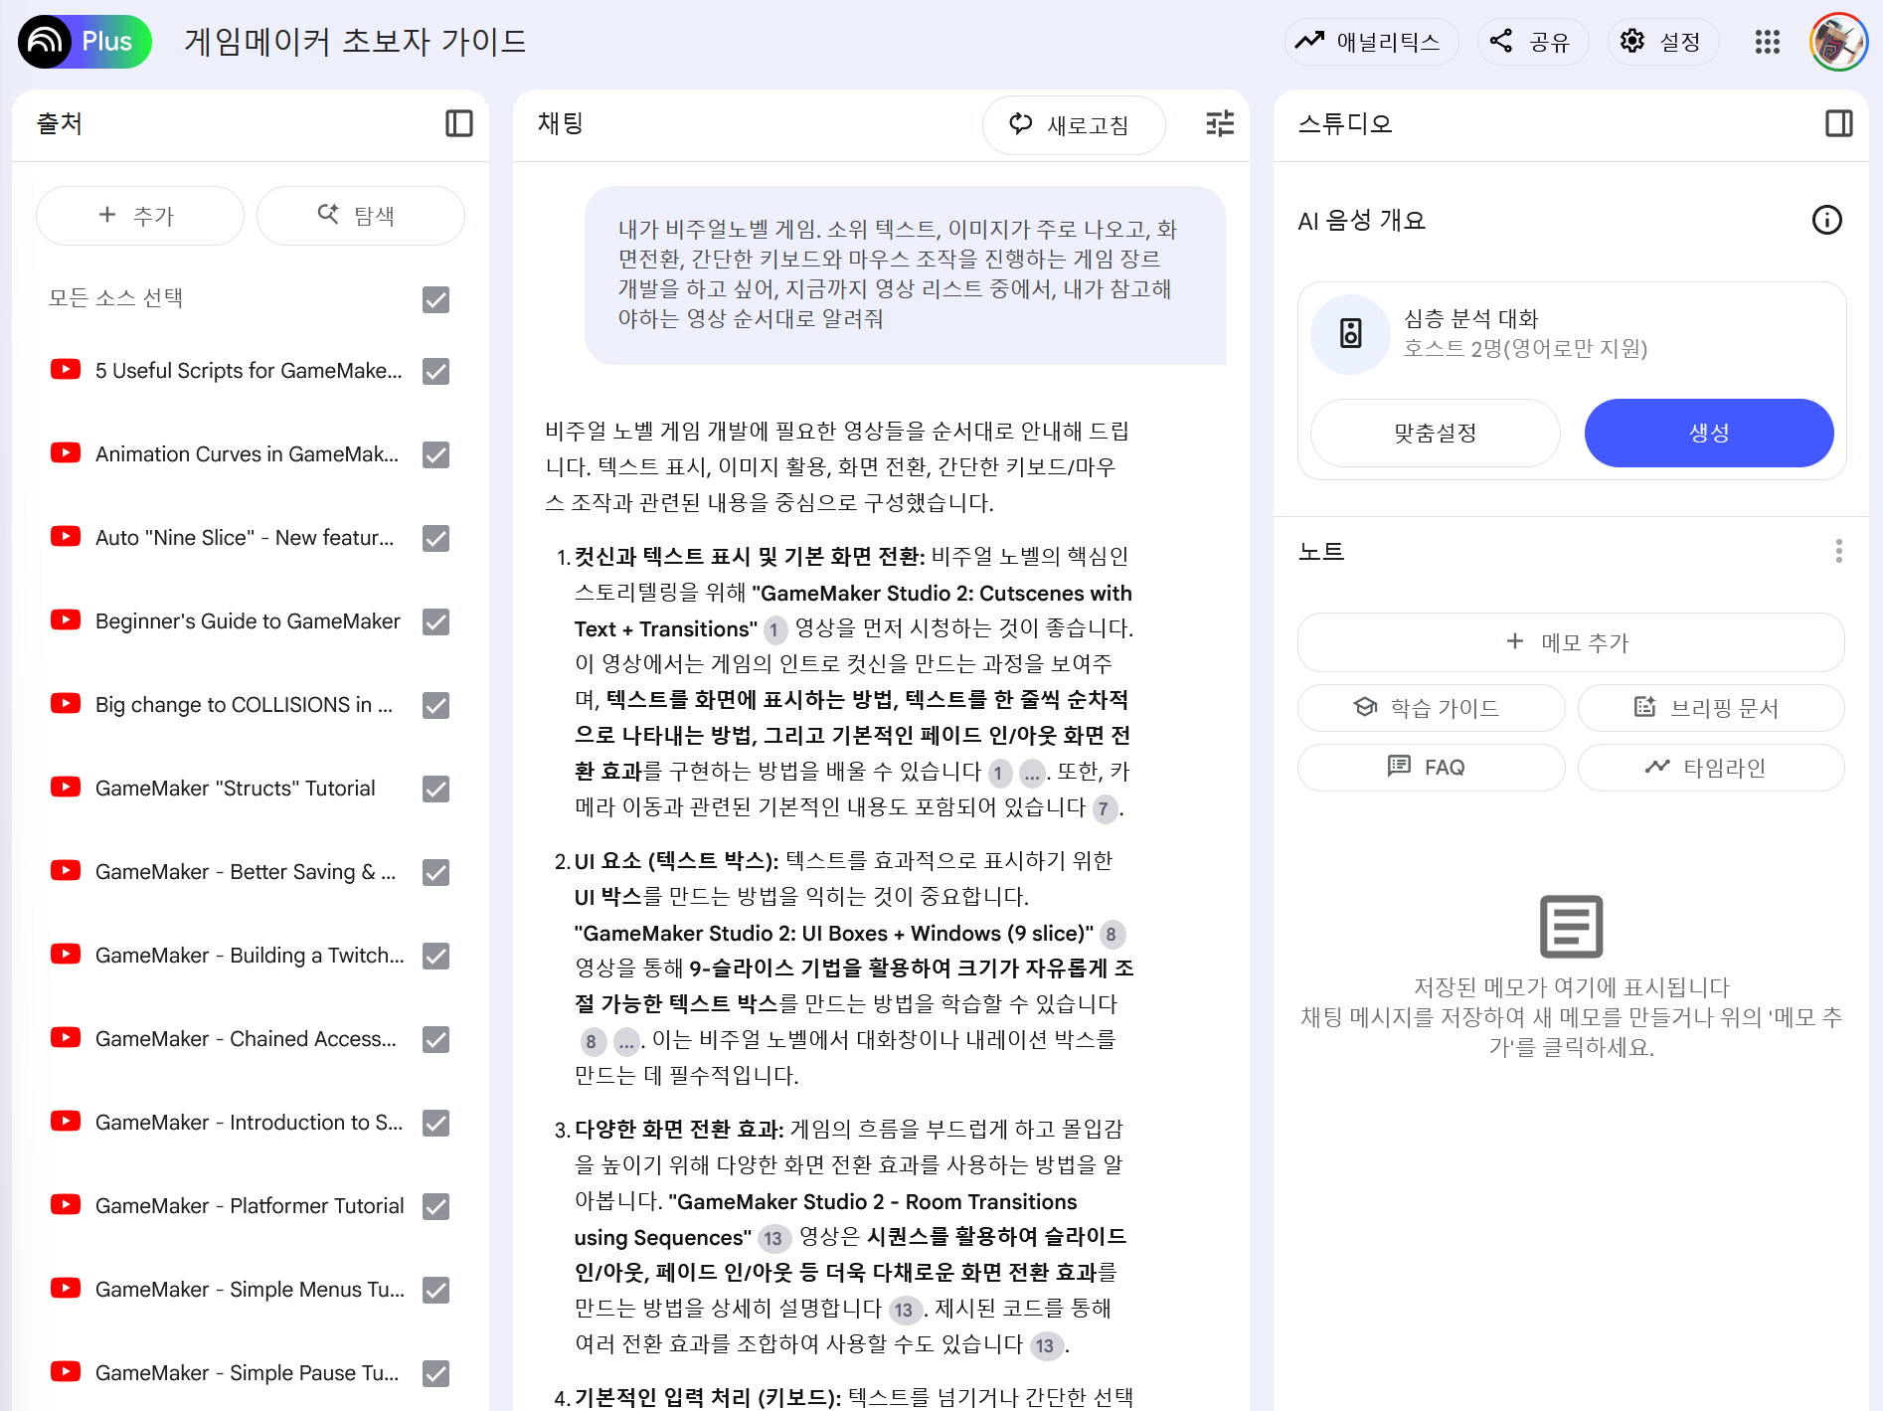Uncheck Animation Curves in GameMaker source
The width and height of the screenshot is (1883, 1411).
[435, 454]
